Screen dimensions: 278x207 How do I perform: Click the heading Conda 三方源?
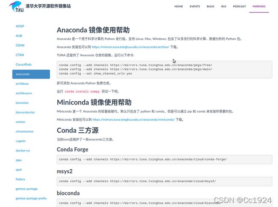[77, 131]
